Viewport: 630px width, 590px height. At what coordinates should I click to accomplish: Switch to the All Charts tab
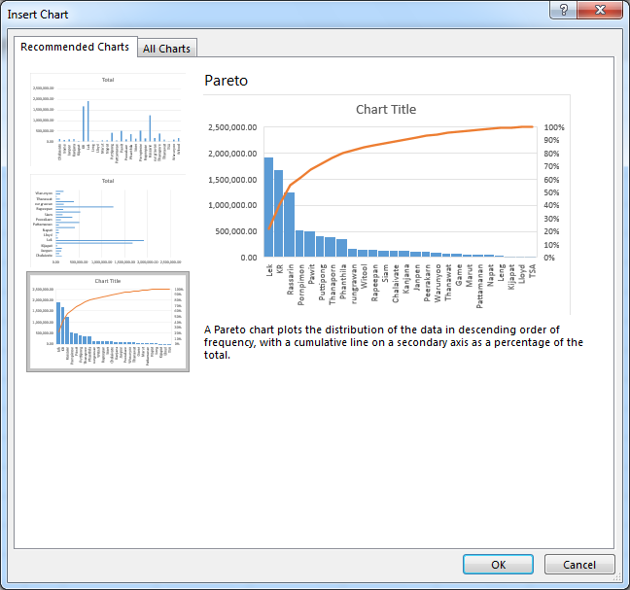pyautogui.click(x=167, y=49)
